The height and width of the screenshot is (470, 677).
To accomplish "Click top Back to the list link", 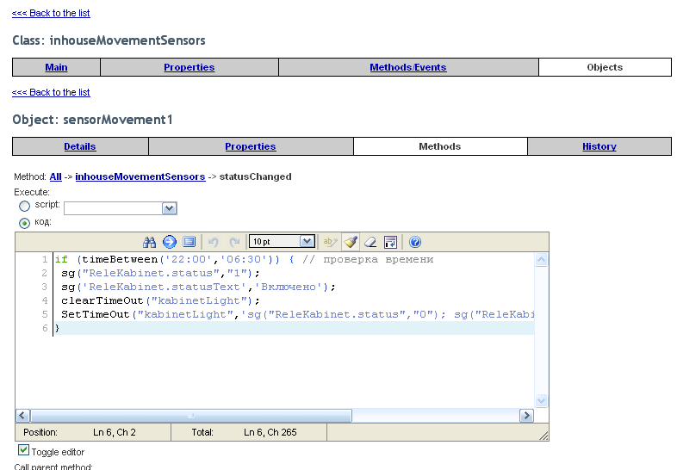I will point(51,13).
